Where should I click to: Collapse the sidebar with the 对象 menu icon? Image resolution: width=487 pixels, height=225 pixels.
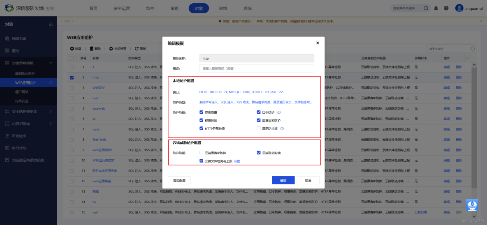click(51, 24)
